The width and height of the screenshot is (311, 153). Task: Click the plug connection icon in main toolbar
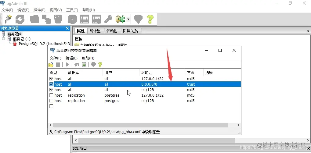[x=8, y=19]
